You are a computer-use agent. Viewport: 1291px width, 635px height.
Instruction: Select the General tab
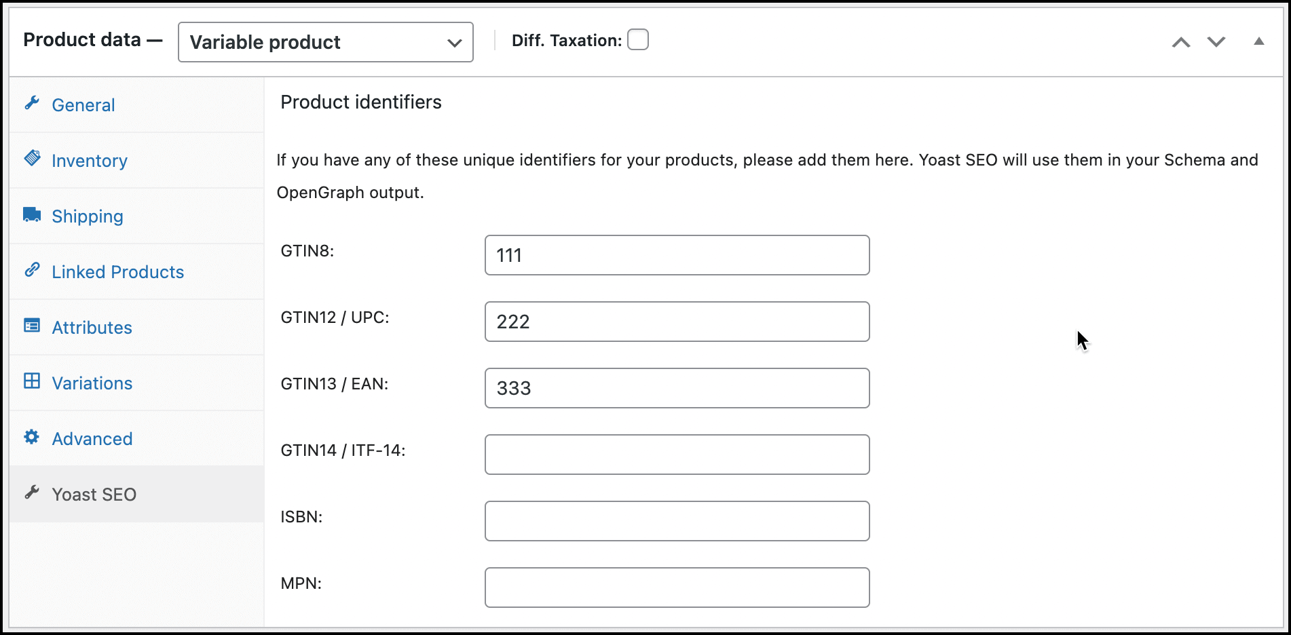click(83, 104)
